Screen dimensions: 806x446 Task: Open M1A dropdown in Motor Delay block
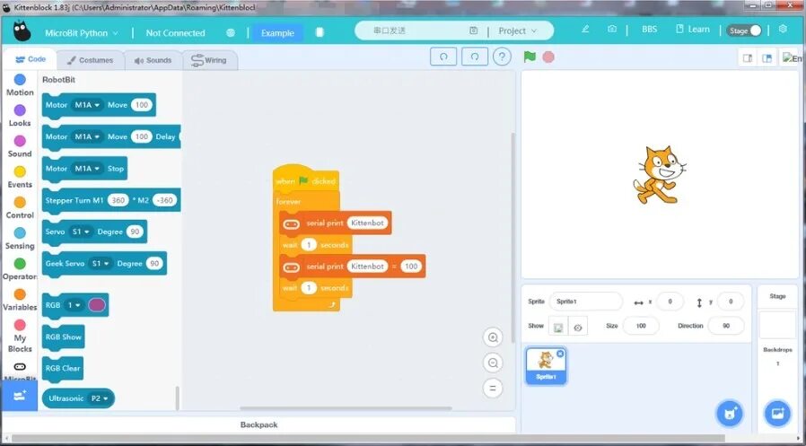(87, 136)
